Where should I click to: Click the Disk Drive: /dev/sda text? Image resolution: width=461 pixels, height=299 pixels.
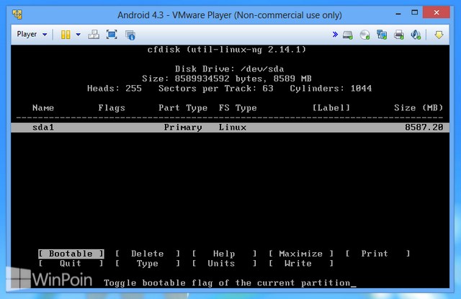click(230, 69)
